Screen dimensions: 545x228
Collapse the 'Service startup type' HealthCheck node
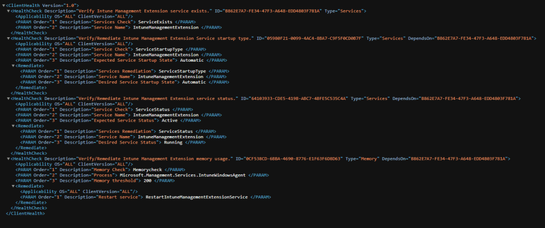click(8, 38)
